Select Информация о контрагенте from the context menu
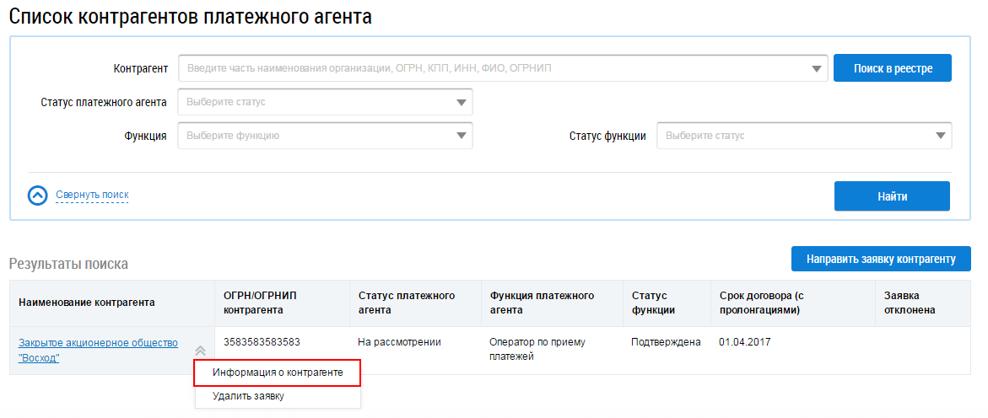The width and height of the screenshot is (988, 418). pyautogui.click(x=278, y=372)
